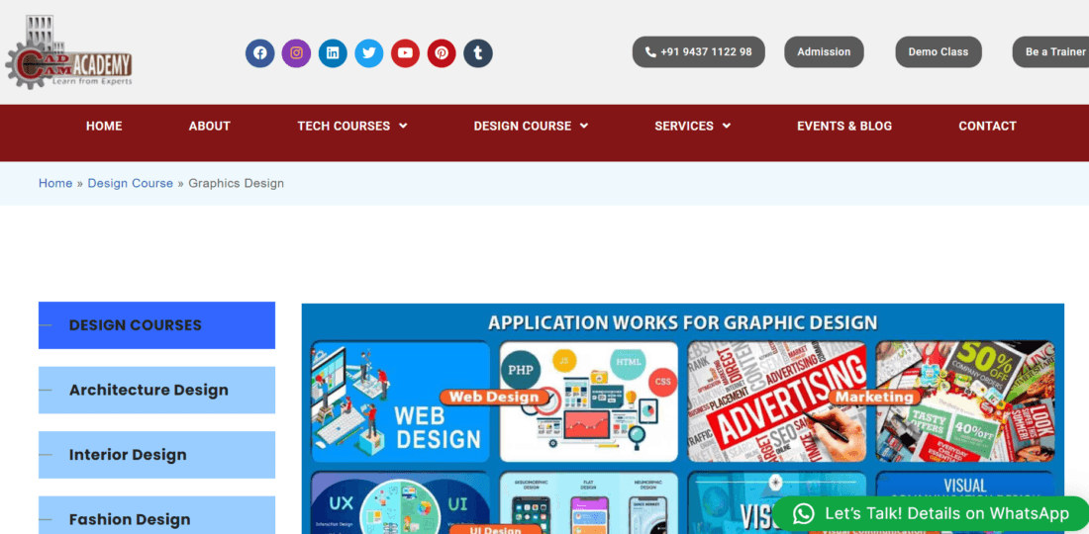Click the Admission button
Viewport: 1089px width, 534px height.
pyautogui.click(x=824, y=52)
